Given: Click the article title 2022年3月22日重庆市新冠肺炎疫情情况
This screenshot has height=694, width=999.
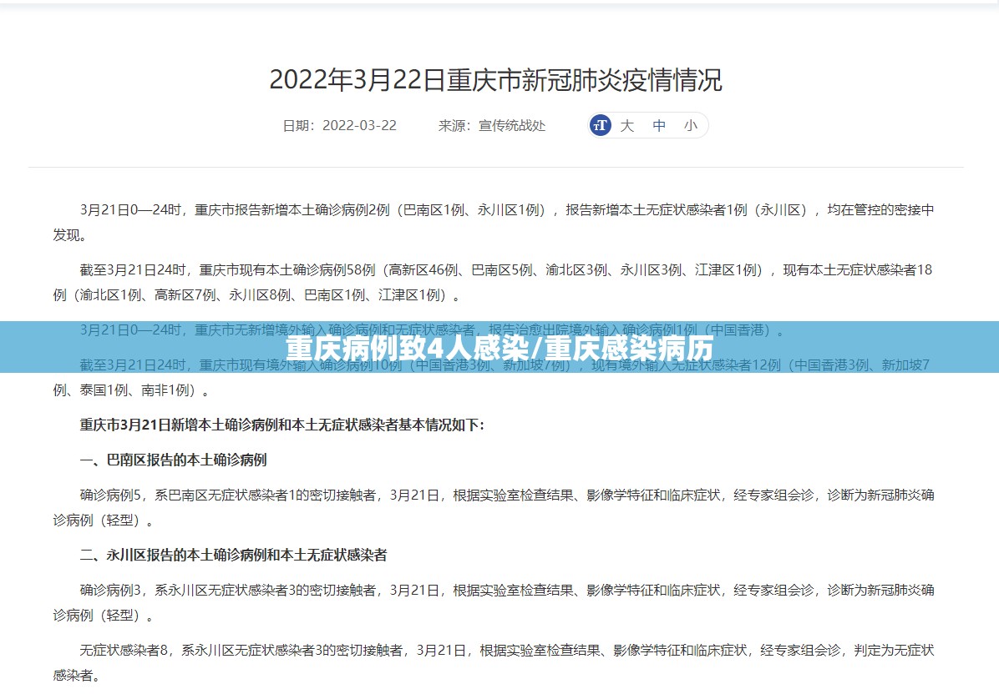Looking at the screenshot, I should pyautogui.click(x=495, y=80).
